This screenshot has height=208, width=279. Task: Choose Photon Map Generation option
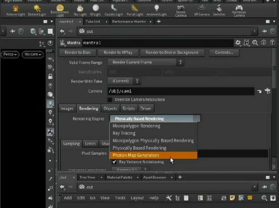pos(153,155)
